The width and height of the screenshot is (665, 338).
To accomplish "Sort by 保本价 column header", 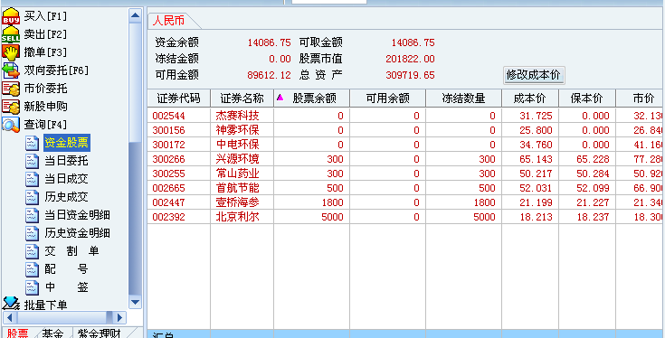I will [x=587, y=99].
